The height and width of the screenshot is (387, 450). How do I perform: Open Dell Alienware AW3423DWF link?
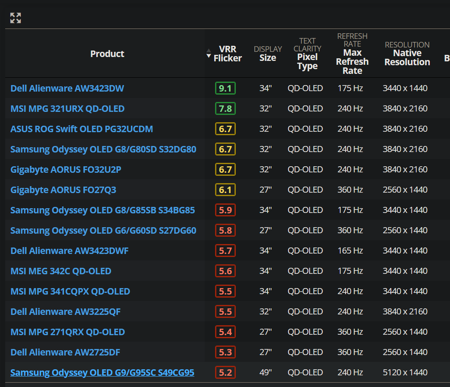[x=70, y=251]
